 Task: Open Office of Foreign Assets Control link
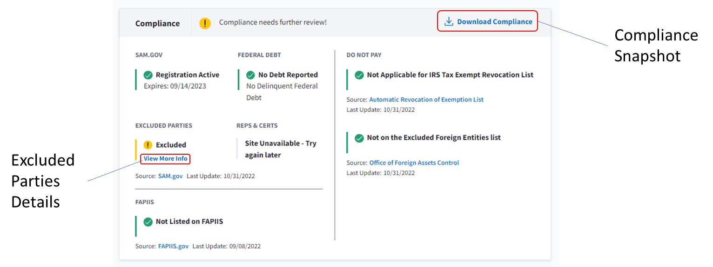(x=414, y=163)
